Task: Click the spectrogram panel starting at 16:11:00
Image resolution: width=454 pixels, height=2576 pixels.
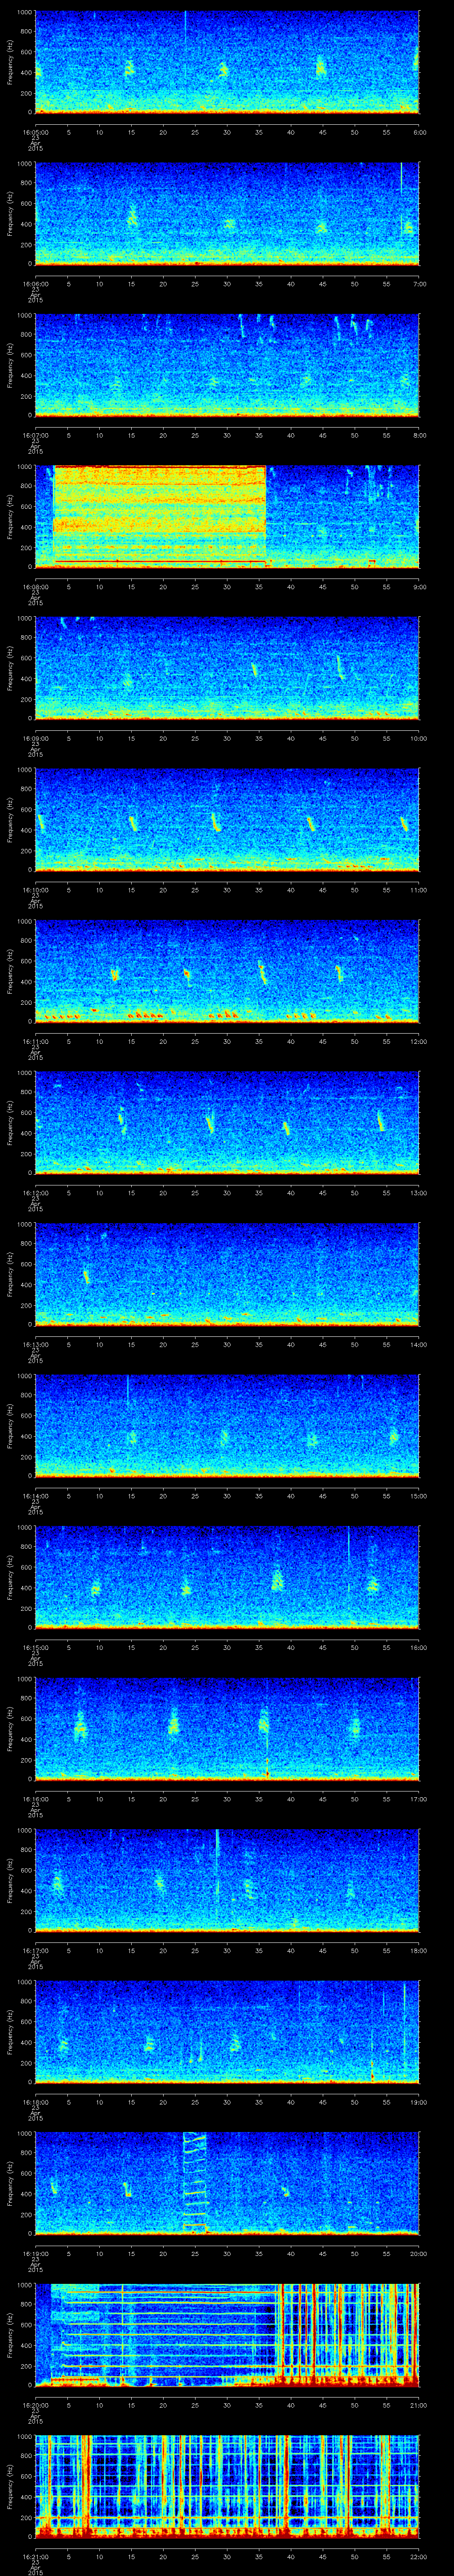Action: [227, 971]
